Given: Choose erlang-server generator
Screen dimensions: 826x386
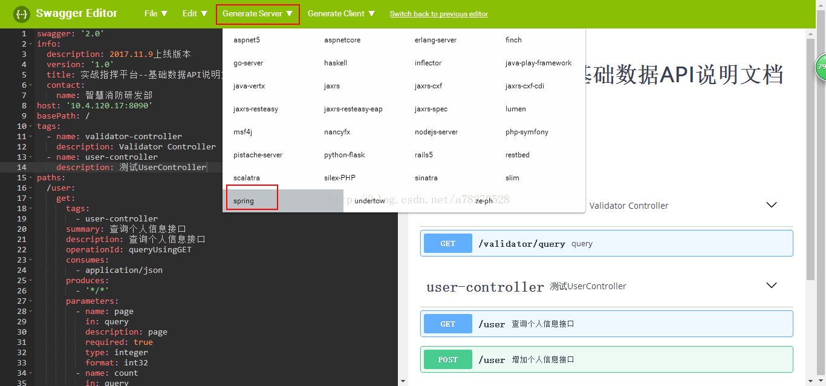Looking at the screenshot, I should click(436, 40).
